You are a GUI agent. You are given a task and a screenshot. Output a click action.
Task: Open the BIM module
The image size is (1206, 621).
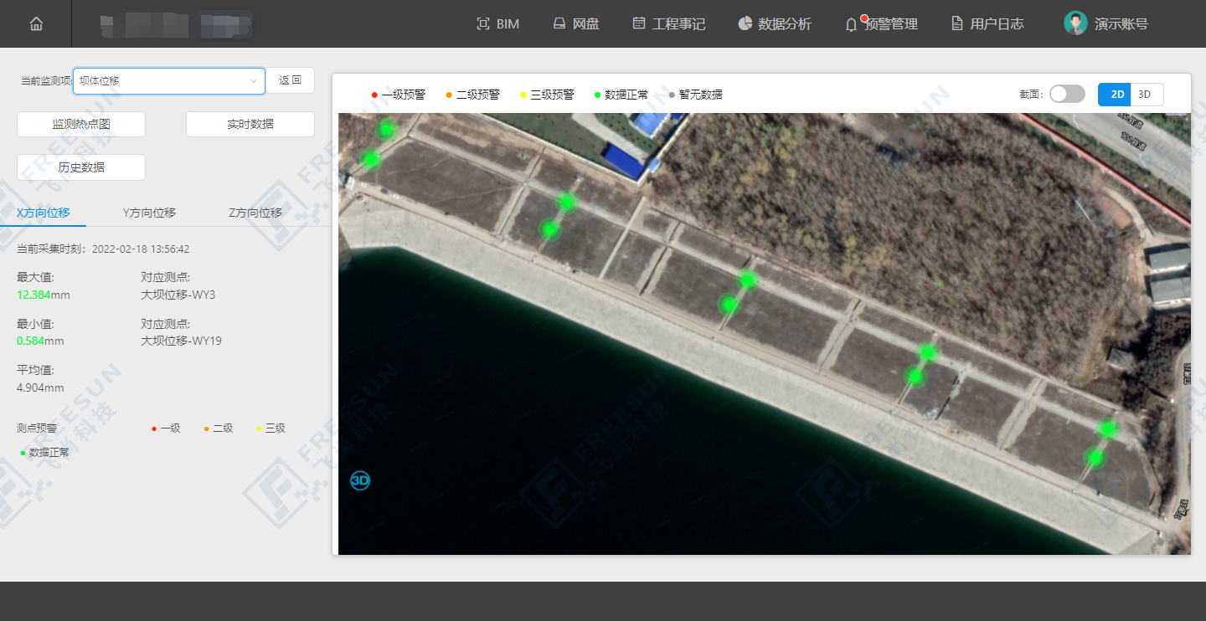point(497,24)
